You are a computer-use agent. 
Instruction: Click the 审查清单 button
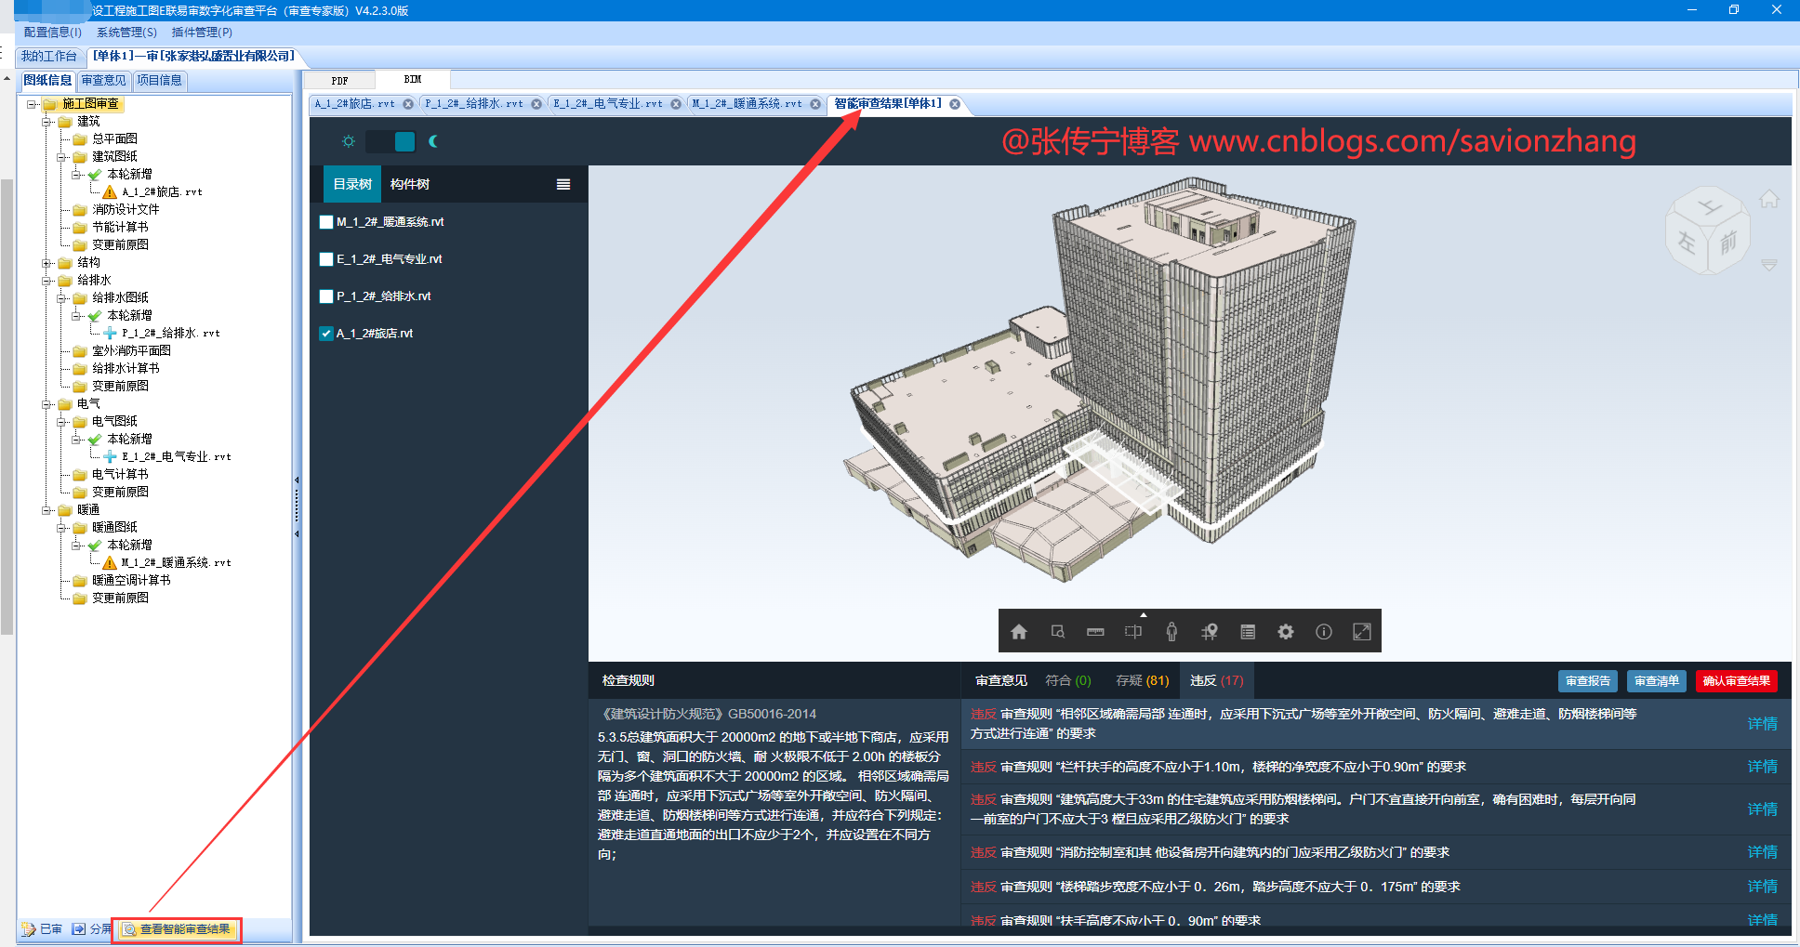click(x=1657, y=681)
